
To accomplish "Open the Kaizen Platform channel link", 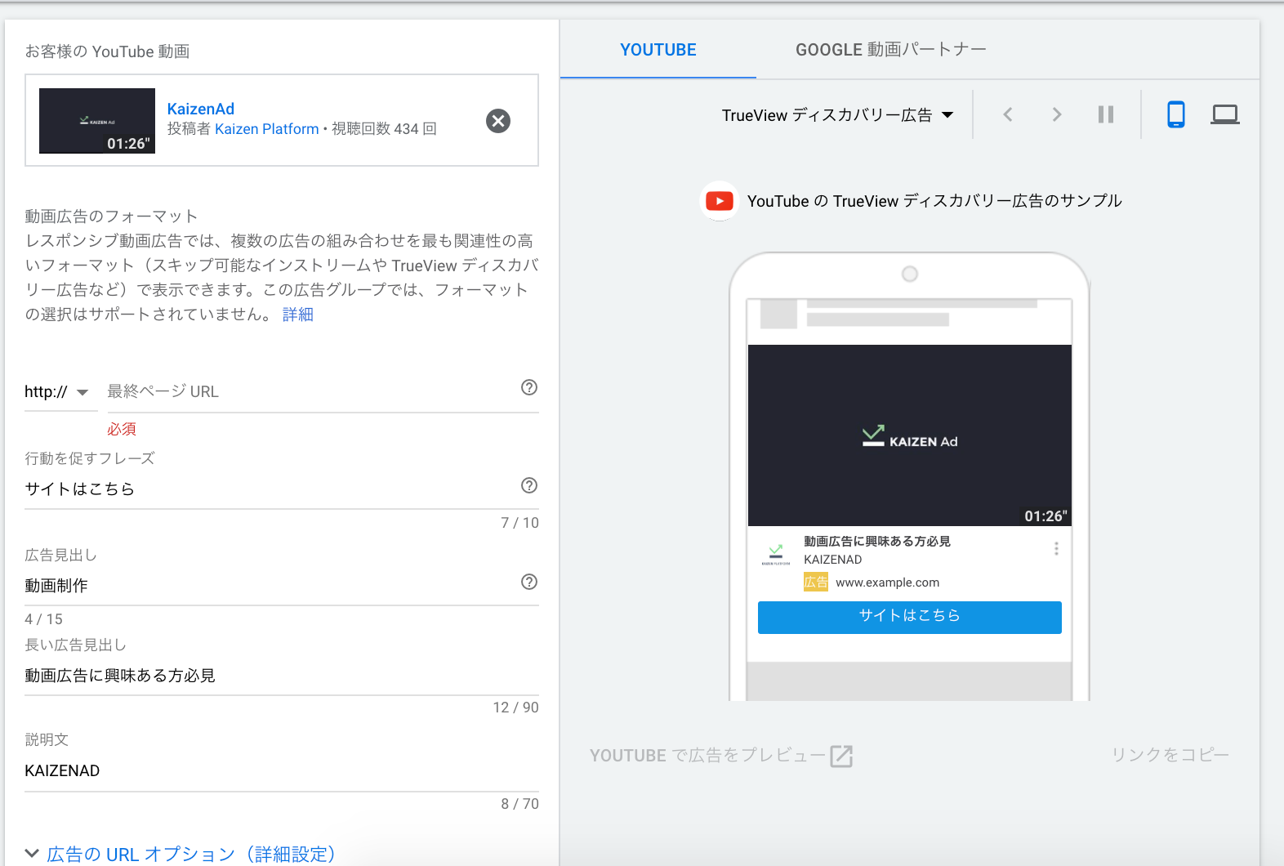I will 266,129.
